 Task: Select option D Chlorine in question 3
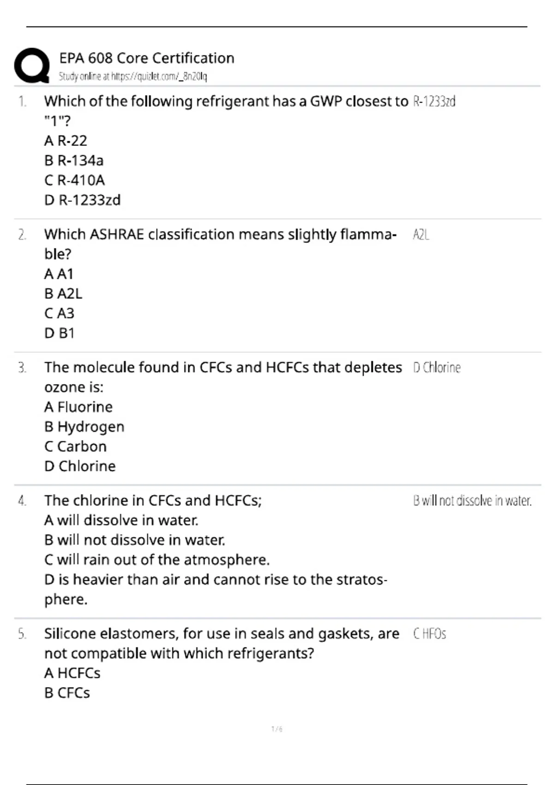tap(80, 466)
